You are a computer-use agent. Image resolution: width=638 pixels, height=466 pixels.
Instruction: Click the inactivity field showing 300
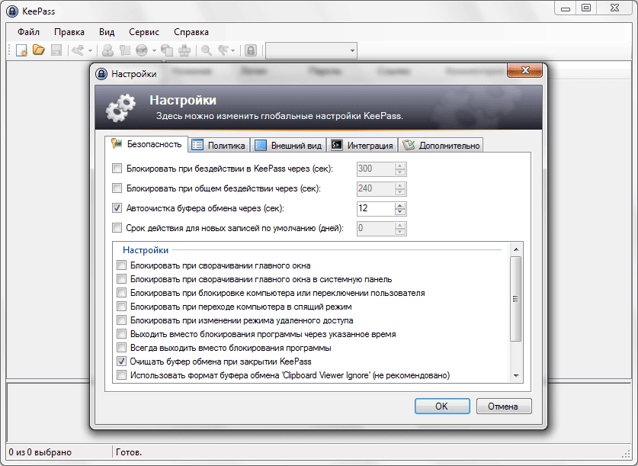click(376, 169)
